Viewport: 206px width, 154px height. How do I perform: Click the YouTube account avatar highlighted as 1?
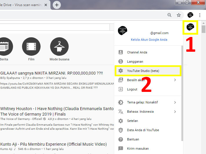pyautogui.click(x=190, y=28)
